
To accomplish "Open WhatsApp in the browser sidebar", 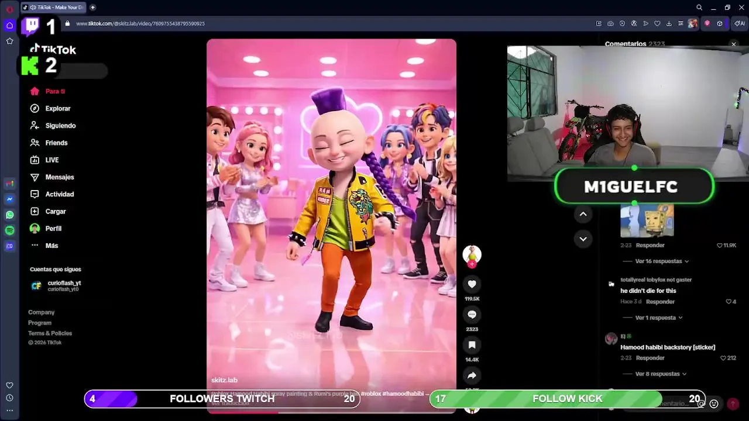I will point(9,215).
